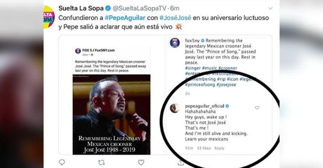
Task: Open the #princeofsong hashtag
Action: pos(200,84)
